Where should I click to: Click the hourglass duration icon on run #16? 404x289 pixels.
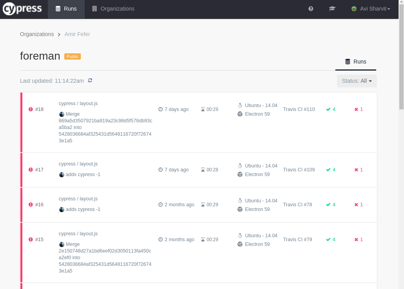[x=203, y=205]
